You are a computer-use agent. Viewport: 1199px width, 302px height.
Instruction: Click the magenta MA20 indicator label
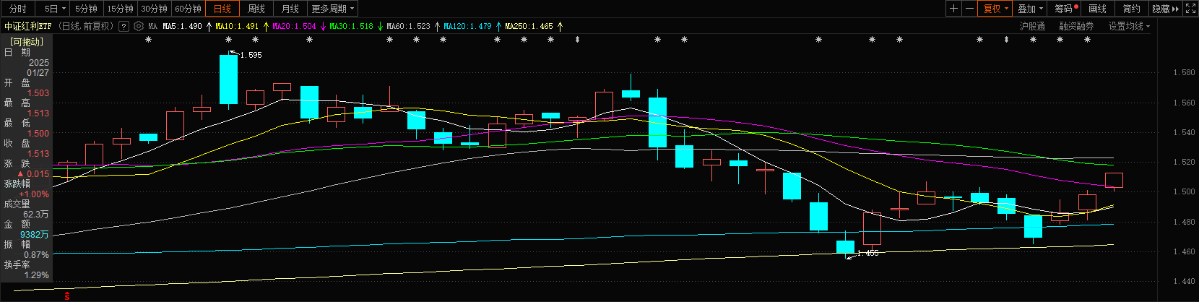(x=294, y=26)
